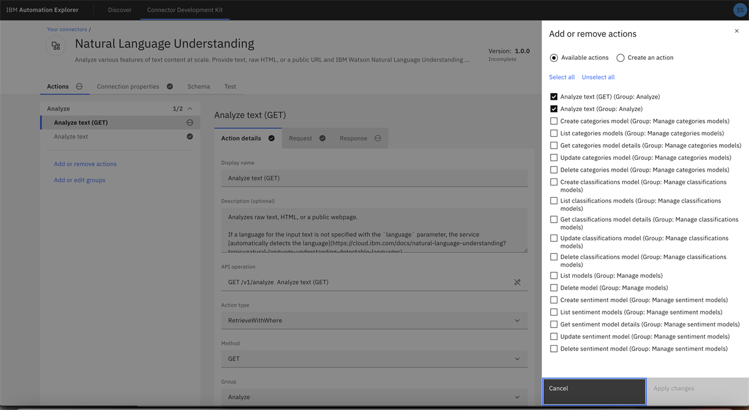Viewport: 749px width, 410px height.
Task: Collapse the Analyze group chevron
Action: [190, 109]
